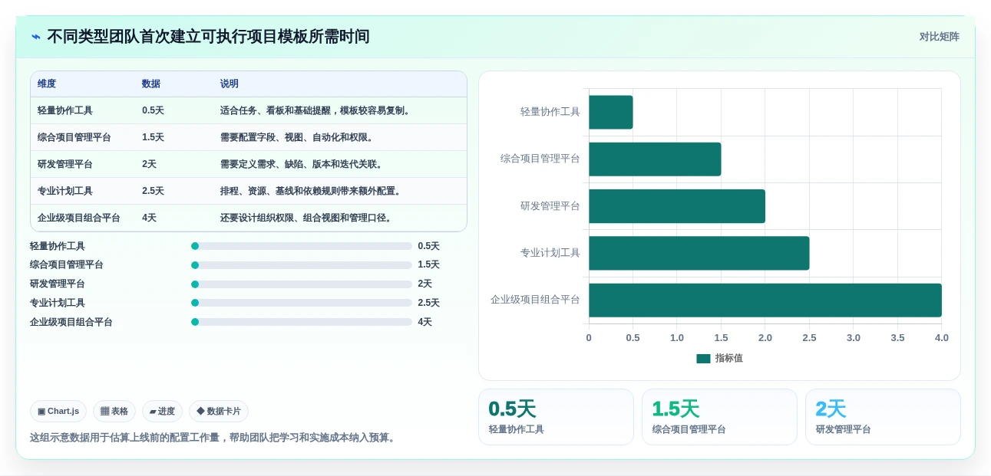Click description 需要定义需求、缺陷、版本和迭代关联。

302,165
